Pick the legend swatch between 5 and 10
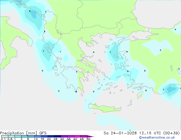The width and height of the screenshot is (181, 140). click(31, 136)
